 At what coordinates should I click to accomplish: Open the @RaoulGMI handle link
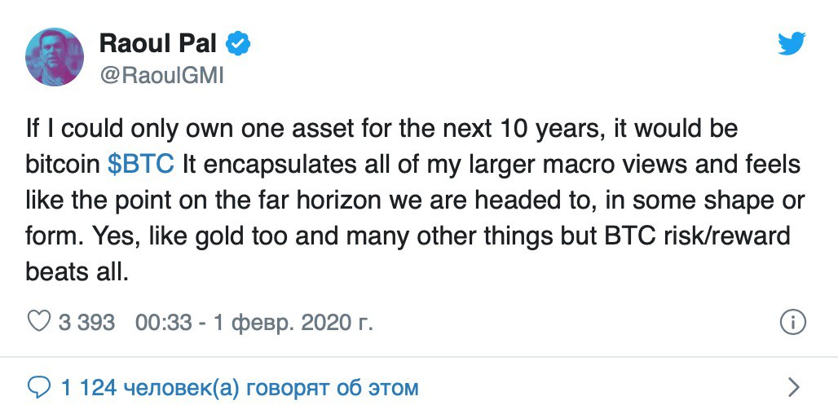pyautogui.click(x=161, y=75)
